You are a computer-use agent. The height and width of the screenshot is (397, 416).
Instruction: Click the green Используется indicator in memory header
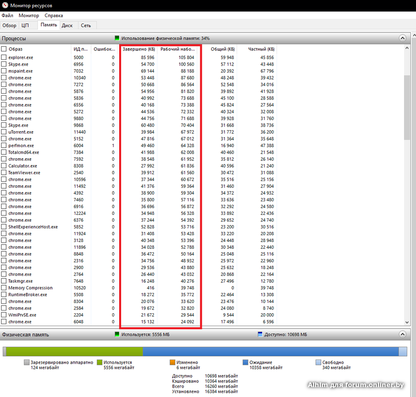coord(116,334)
